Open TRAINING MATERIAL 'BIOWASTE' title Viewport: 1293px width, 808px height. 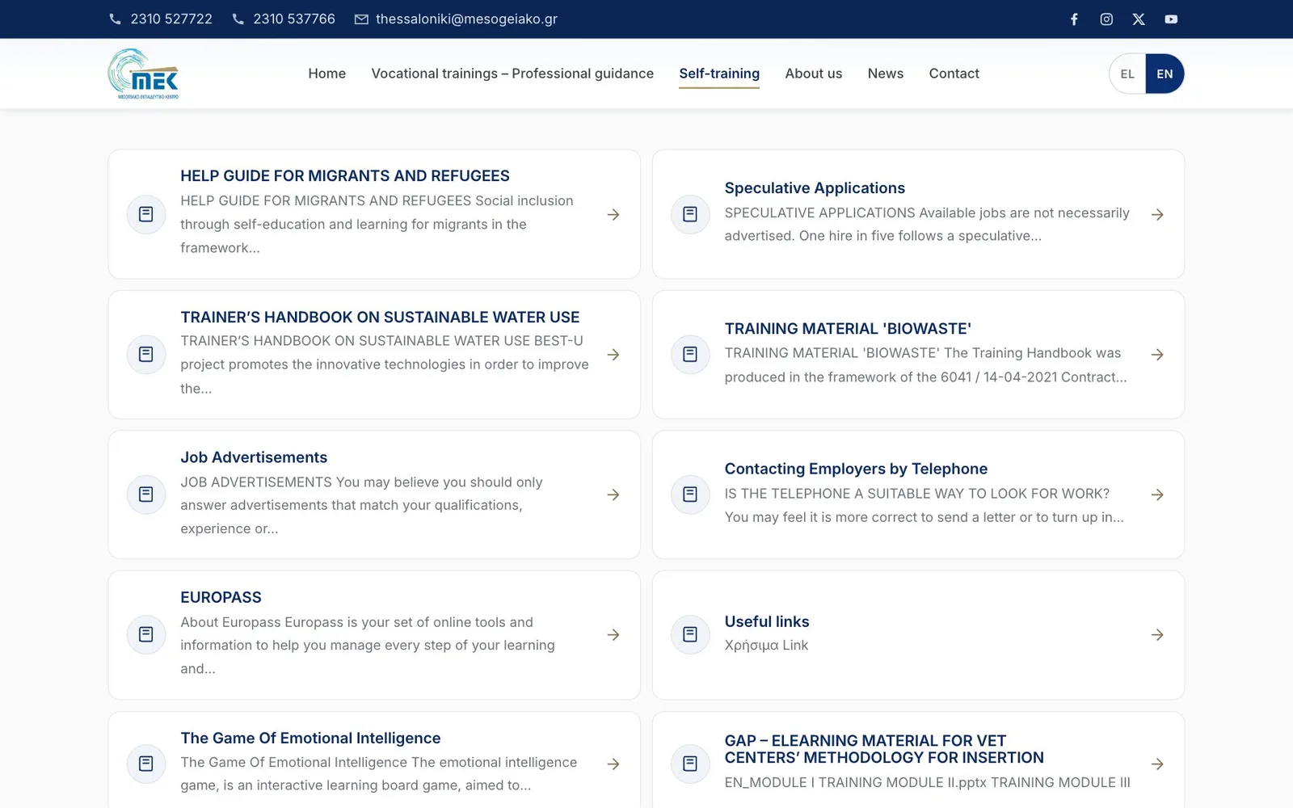click(x=848, y=329)
